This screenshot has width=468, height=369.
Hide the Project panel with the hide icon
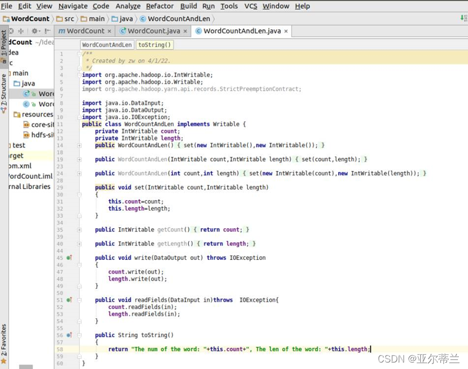click(x=48, y=31)
